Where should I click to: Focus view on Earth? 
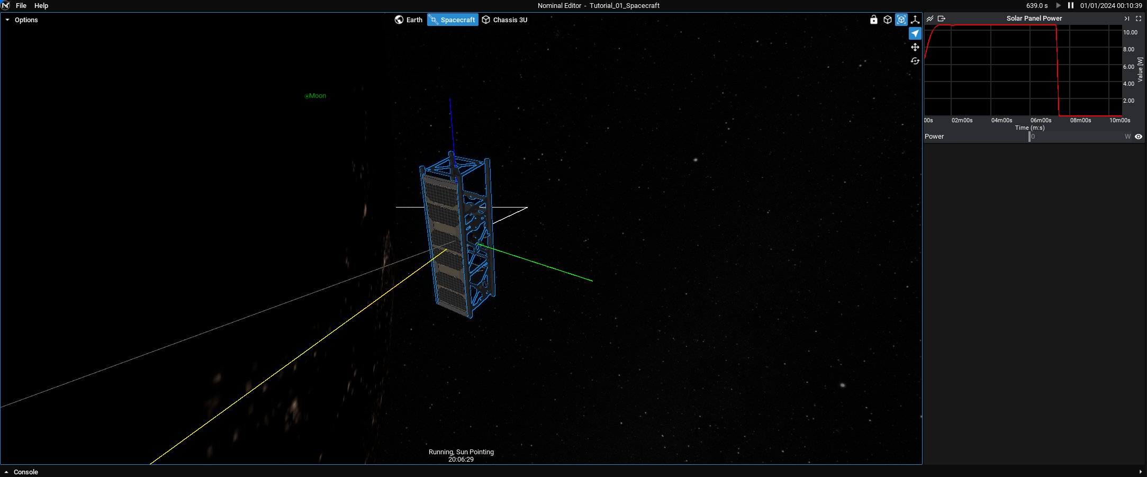pyautogui.click(x=409, y=20)
